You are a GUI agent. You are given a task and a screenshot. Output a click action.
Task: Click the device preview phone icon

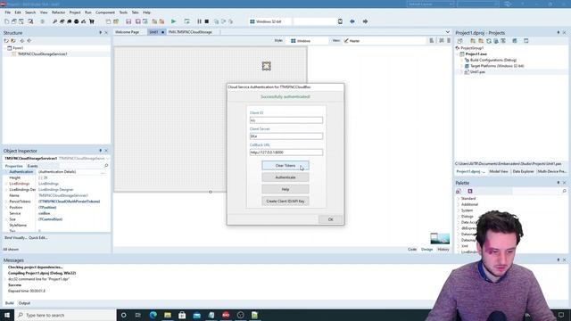pyautogui.click(x=340, y=21)
